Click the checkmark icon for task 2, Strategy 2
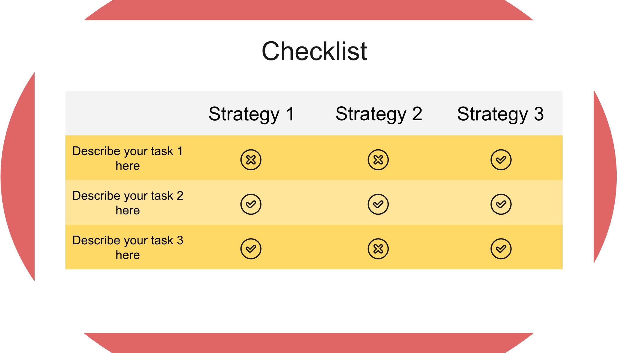Viewport: 628px width, 353px height. pyautogui.click(x=378, y=204)
